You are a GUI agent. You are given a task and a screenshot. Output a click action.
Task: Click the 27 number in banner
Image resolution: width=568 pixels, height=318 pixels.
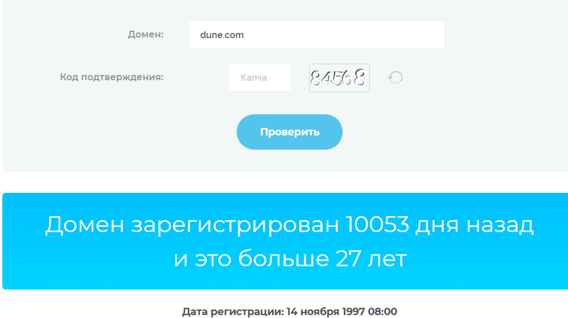348,259
